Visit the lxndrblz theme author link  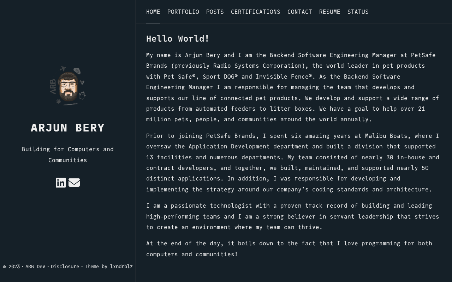pyautogui.click(x=121, y=266)
